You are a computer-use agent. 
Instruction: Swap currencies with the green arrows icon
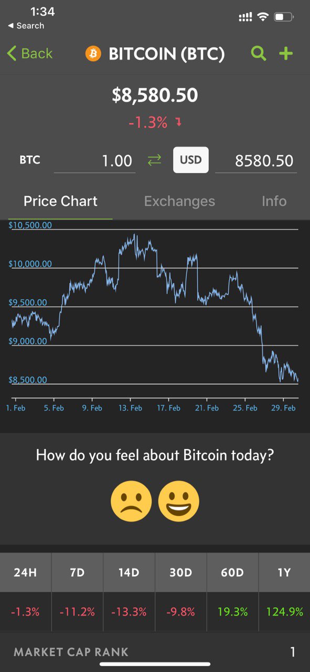point(154,161)
